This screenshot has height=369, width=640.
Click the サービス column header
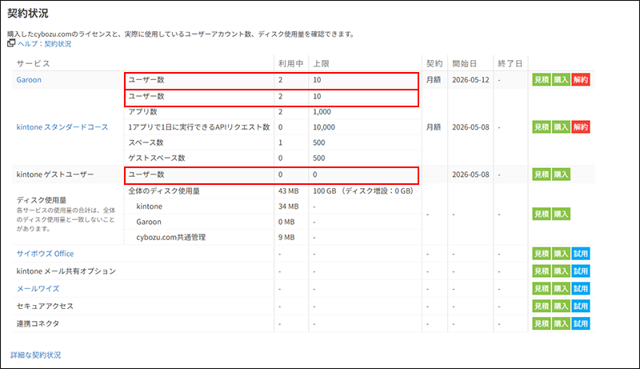(x=33, y=64)
